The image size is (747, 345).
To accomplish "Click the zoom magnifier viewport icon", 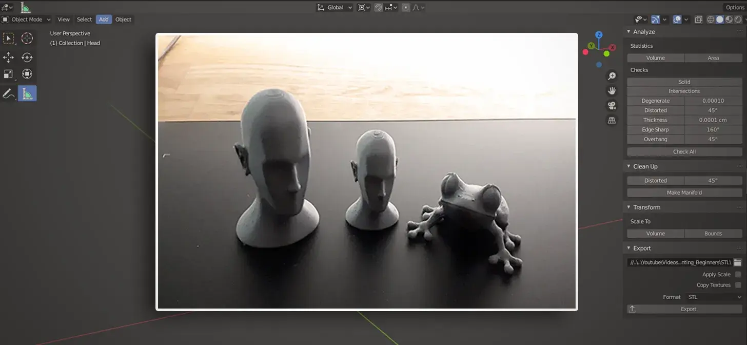I will tap(612, 76).
